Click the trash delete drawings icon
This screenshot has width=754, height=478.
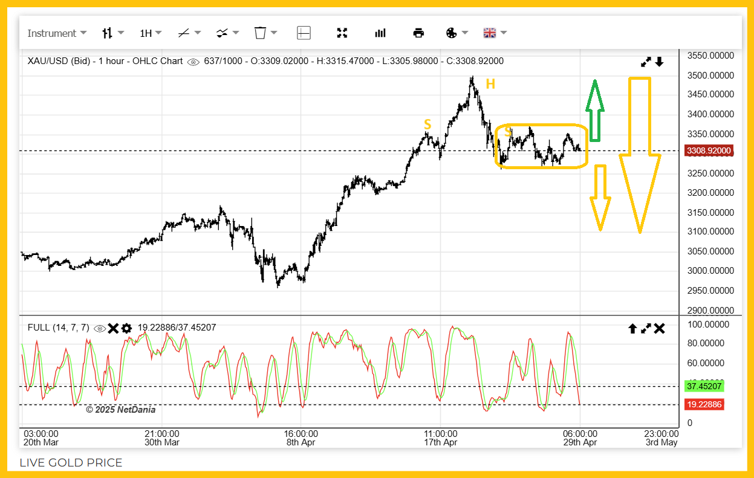point(265,33)
